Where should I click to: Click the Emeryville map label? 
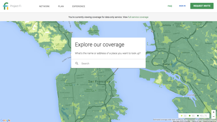pos(161,49)
